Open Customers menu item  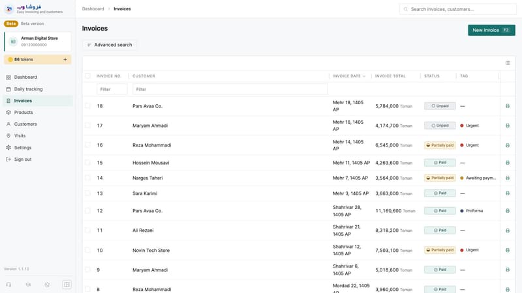[x=38, y=124]
